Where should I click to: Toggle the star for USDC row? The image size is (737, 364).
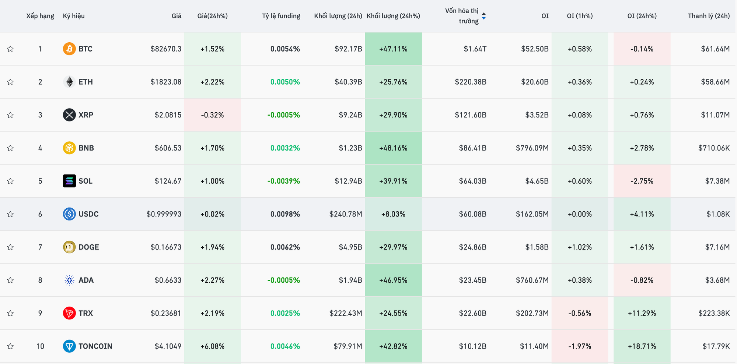tap(10, 214)
